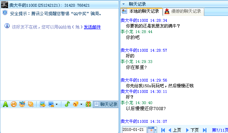Image resolution: width=228 pixels, height=133 pixels.
Task: Go to previous page 上页
Action: click(x=174, y=130)
